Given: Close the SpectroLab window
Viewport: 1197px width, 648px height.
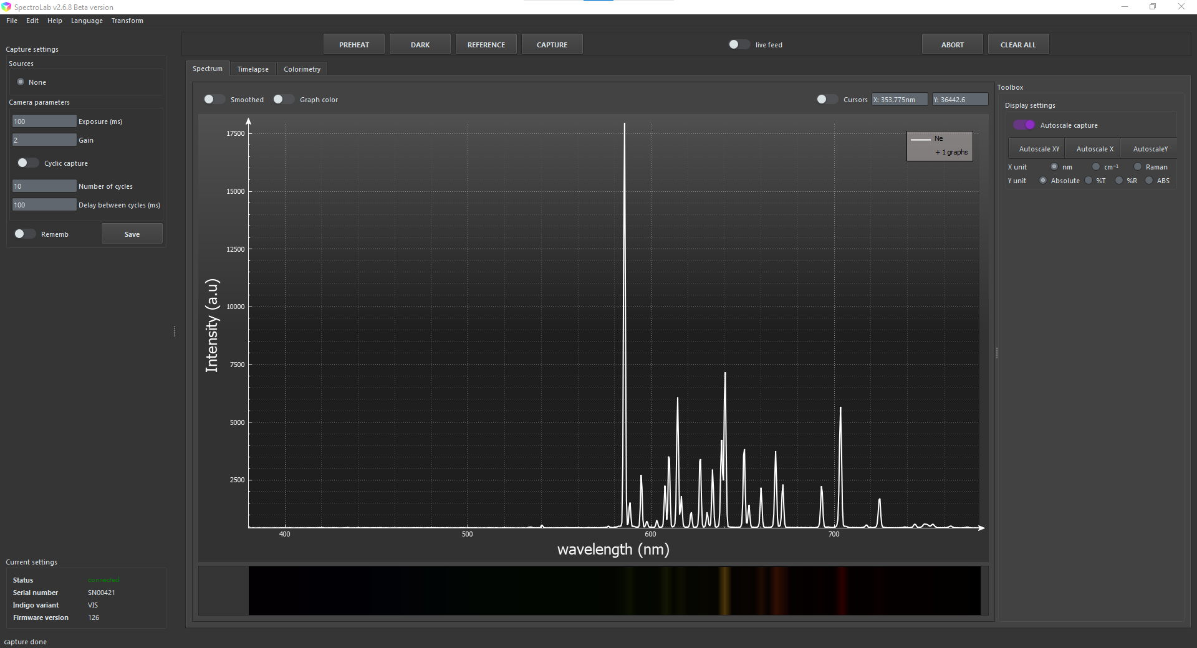Looking at the screenshot, I should [x=1181, y=7].
